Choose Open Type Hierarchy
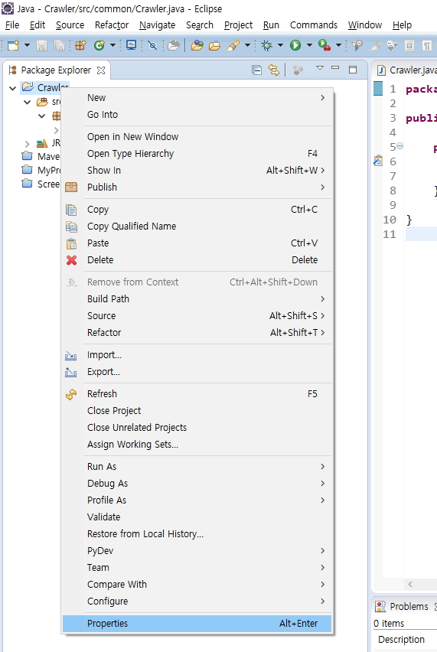 point(197,154)
